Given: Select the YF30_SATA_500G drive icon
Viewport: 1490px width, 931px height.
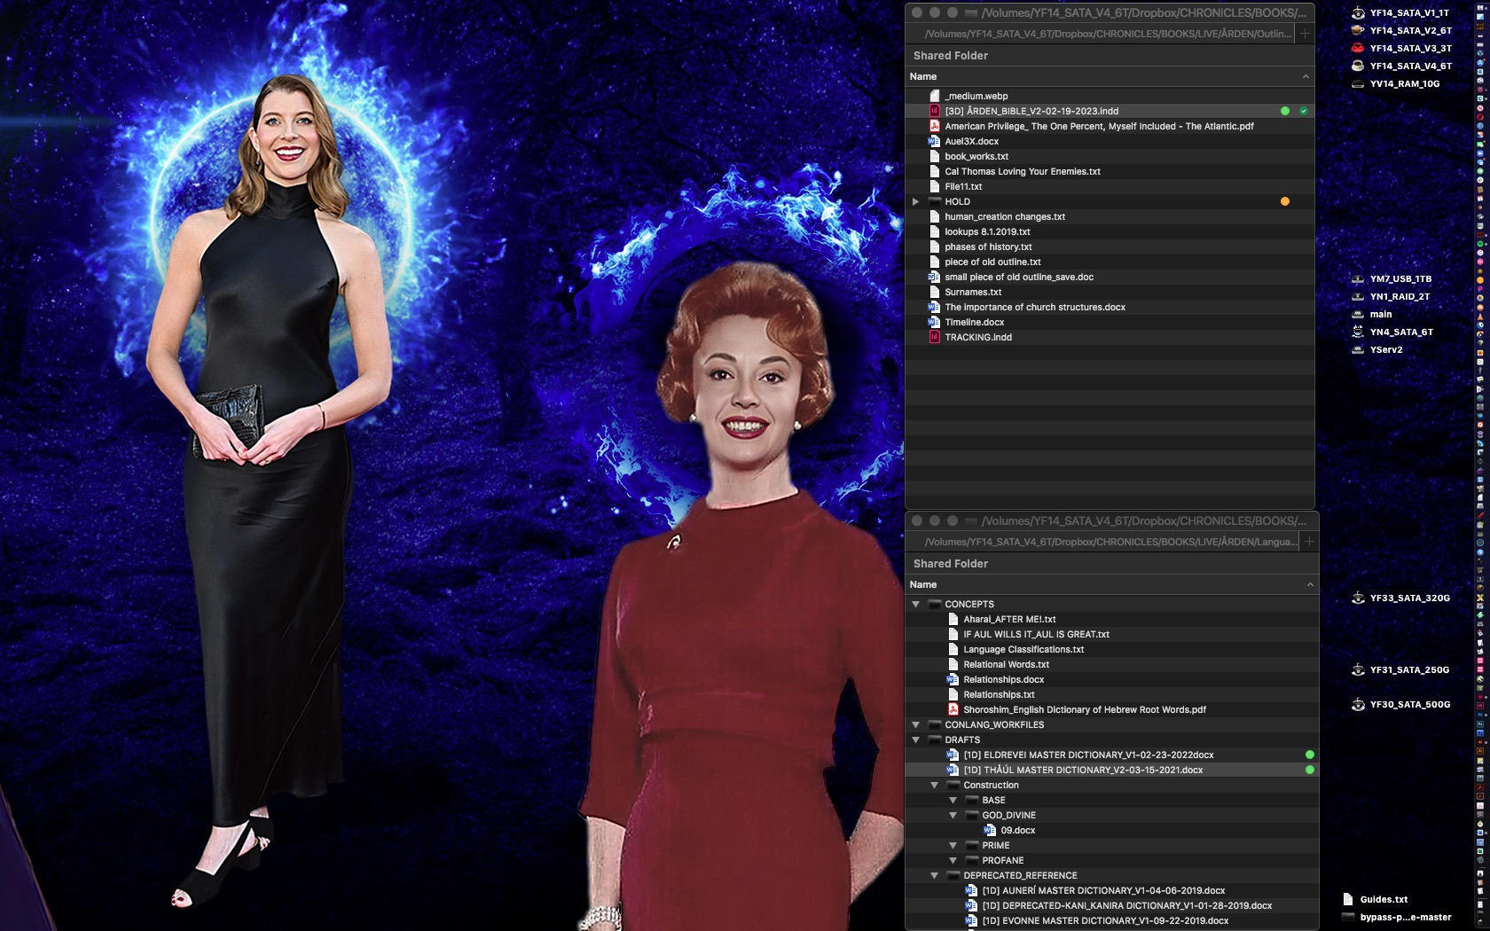Looking at the screenshot, I should 1358,704.
